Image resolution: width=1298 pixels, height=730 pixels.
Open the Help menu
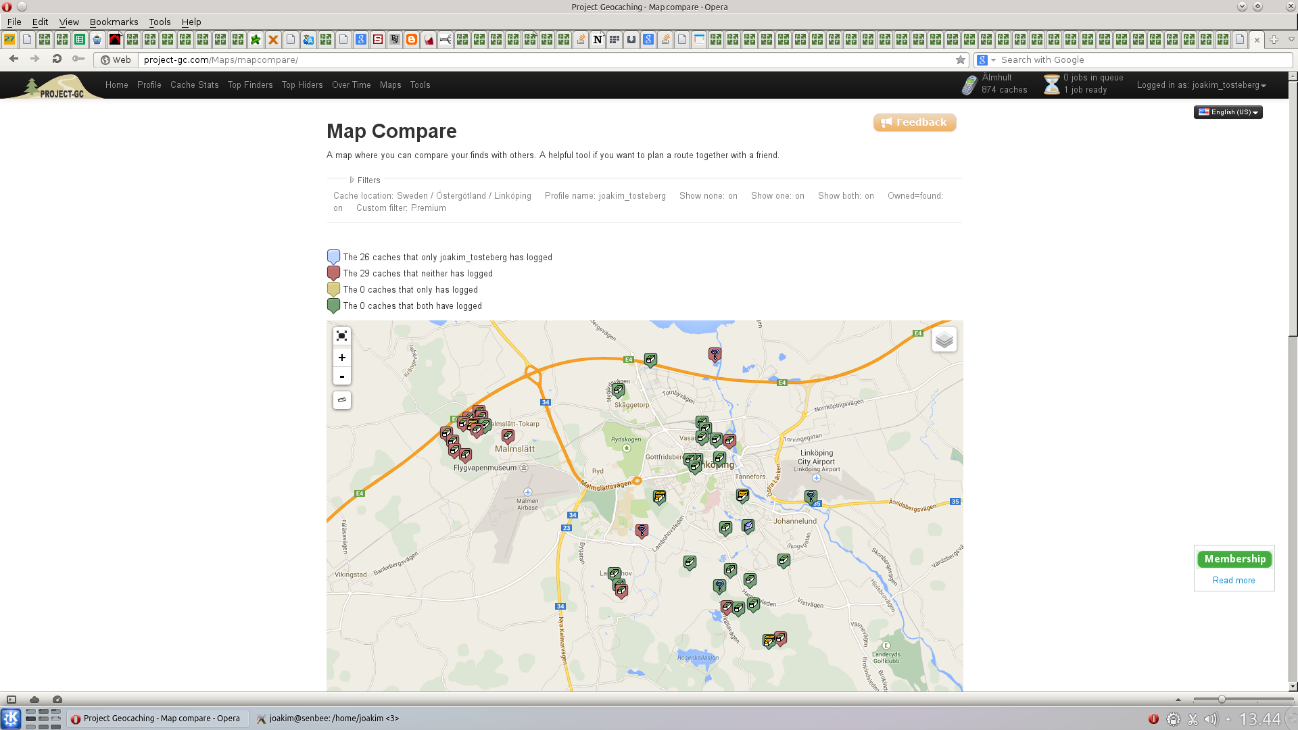point(191,22)
